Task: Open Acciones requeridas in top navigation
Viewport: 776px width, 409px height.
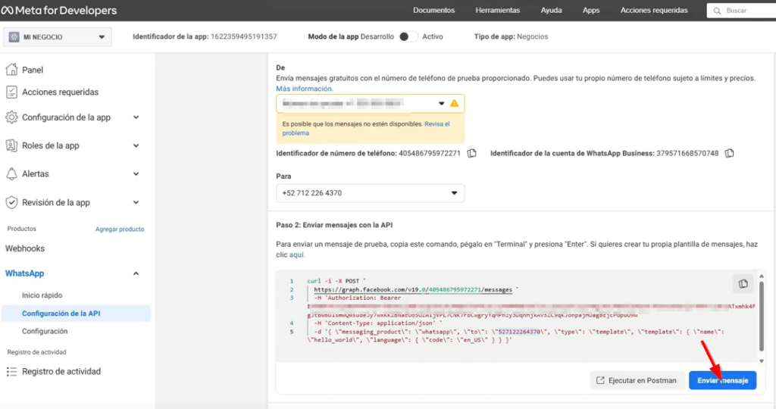Action: pyautogui.click(x=654, y=11)
